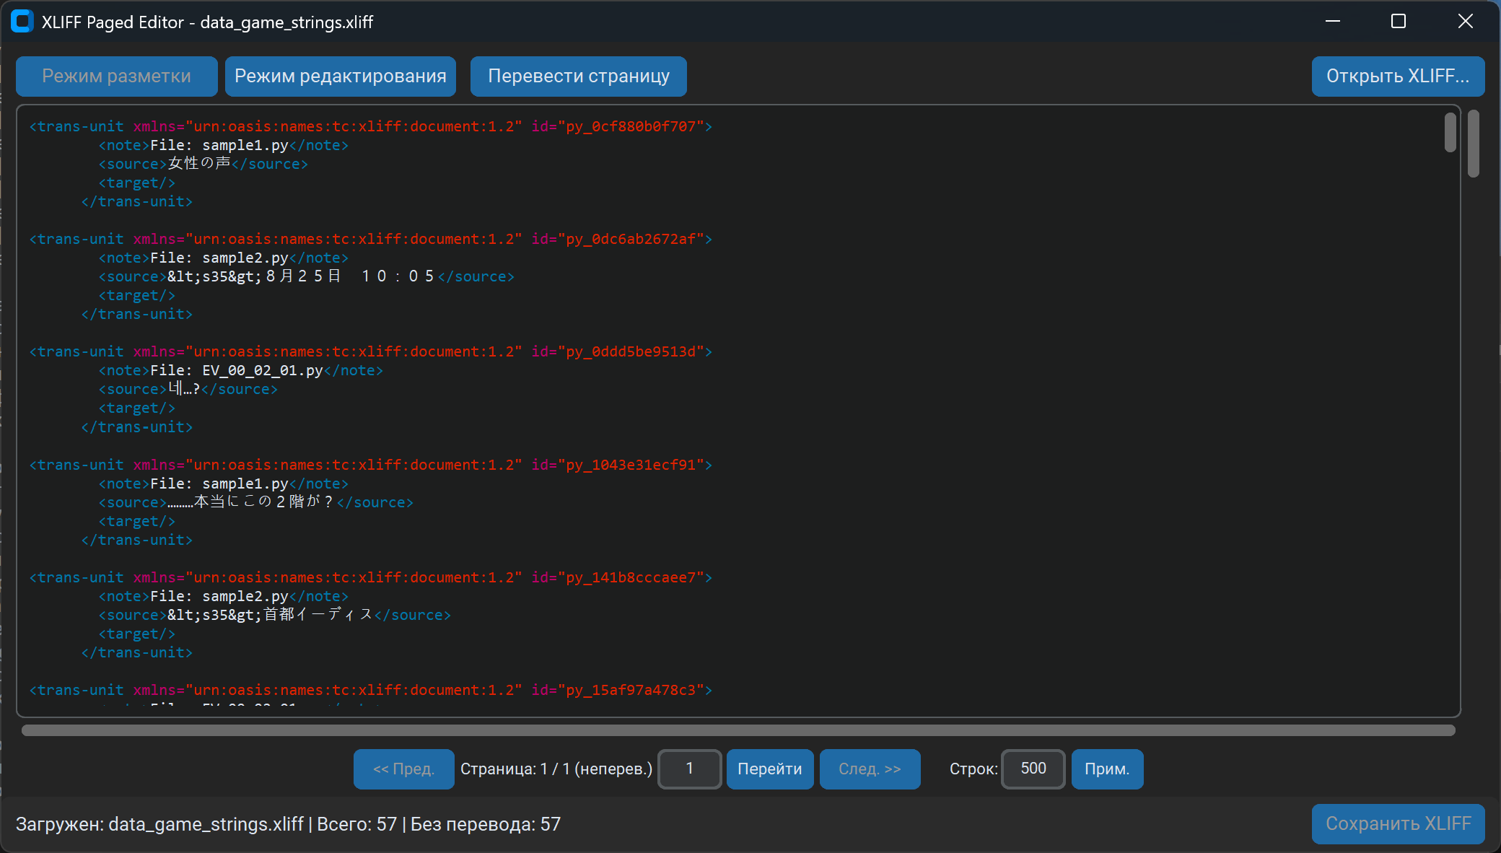The height and width of the screenshot is (853, 1501).
Task: Minimize the editor window
Action: click(1333, 22)
